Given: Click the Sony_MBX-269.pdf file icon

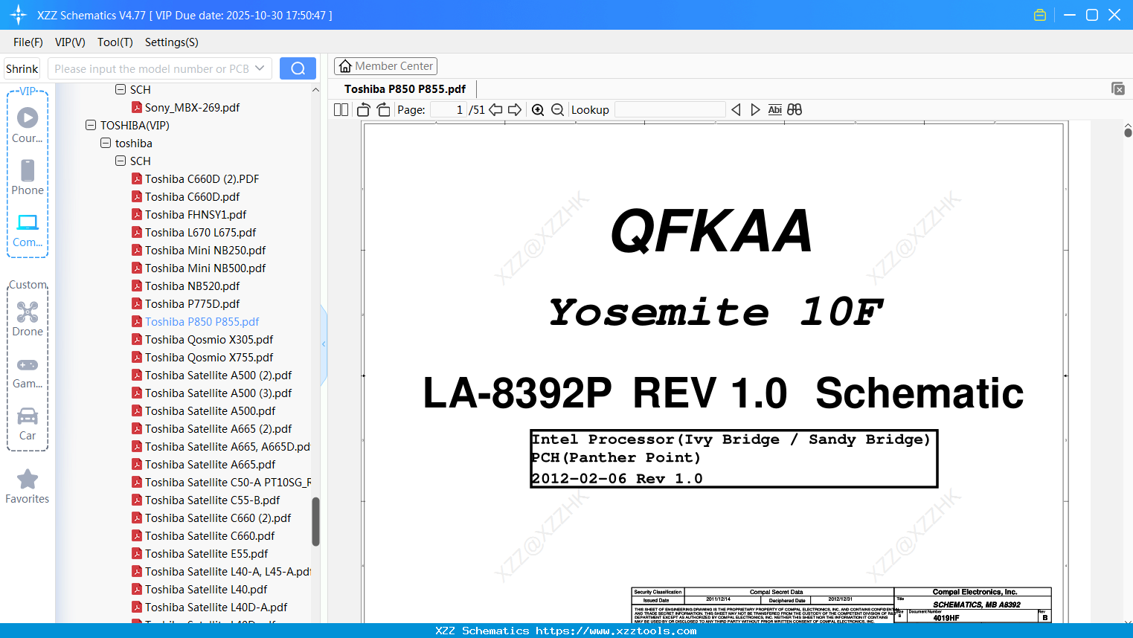Looking at the screenshot, I should [137, 107].
